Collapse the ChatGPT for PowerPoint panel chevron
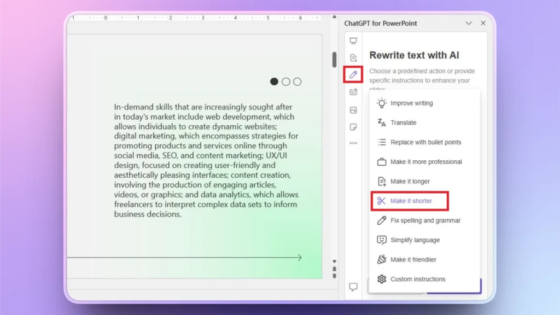 (468, 24)
